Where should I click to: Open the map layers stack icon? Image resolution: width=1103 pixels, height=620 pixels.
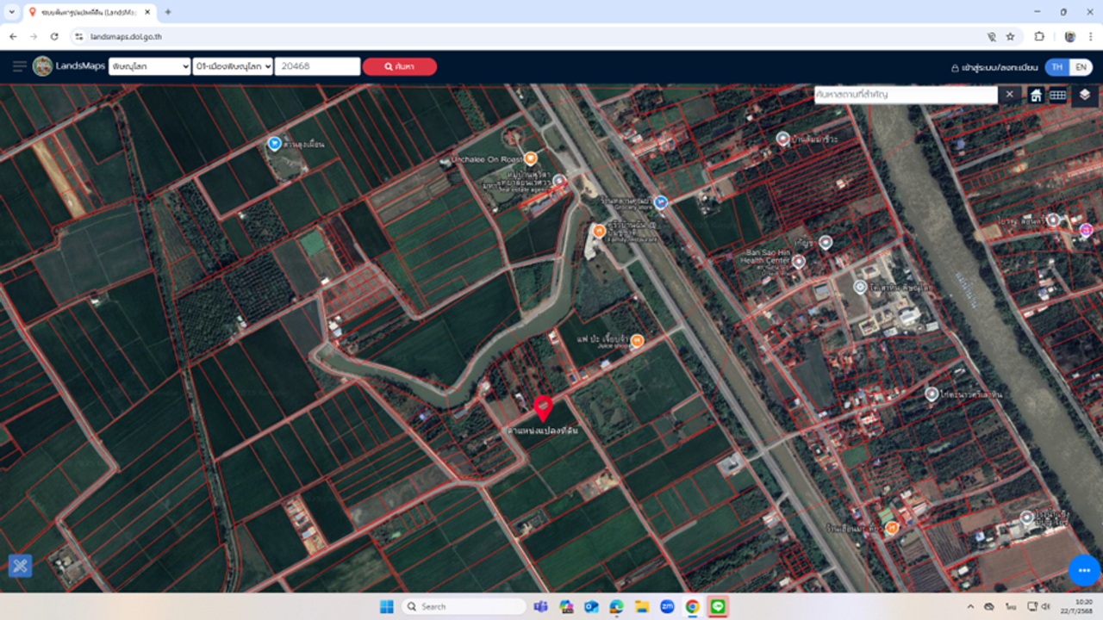click(1084, 95)
